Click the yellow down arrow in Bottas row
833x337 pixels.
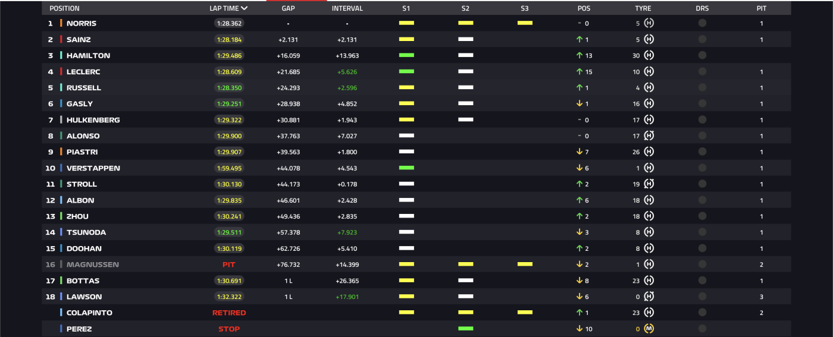coord(579,280)
